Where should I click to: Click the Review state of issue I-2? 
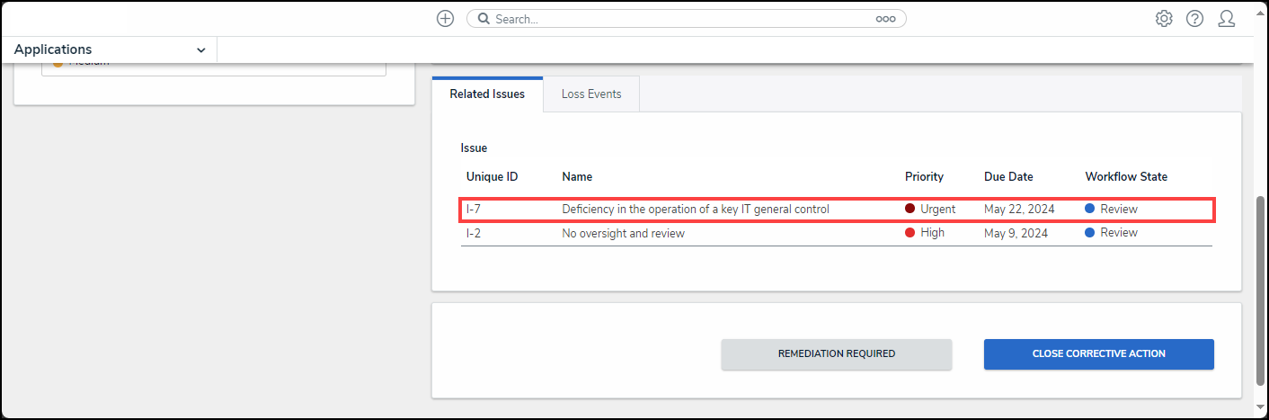click(x=1118, y=233)
